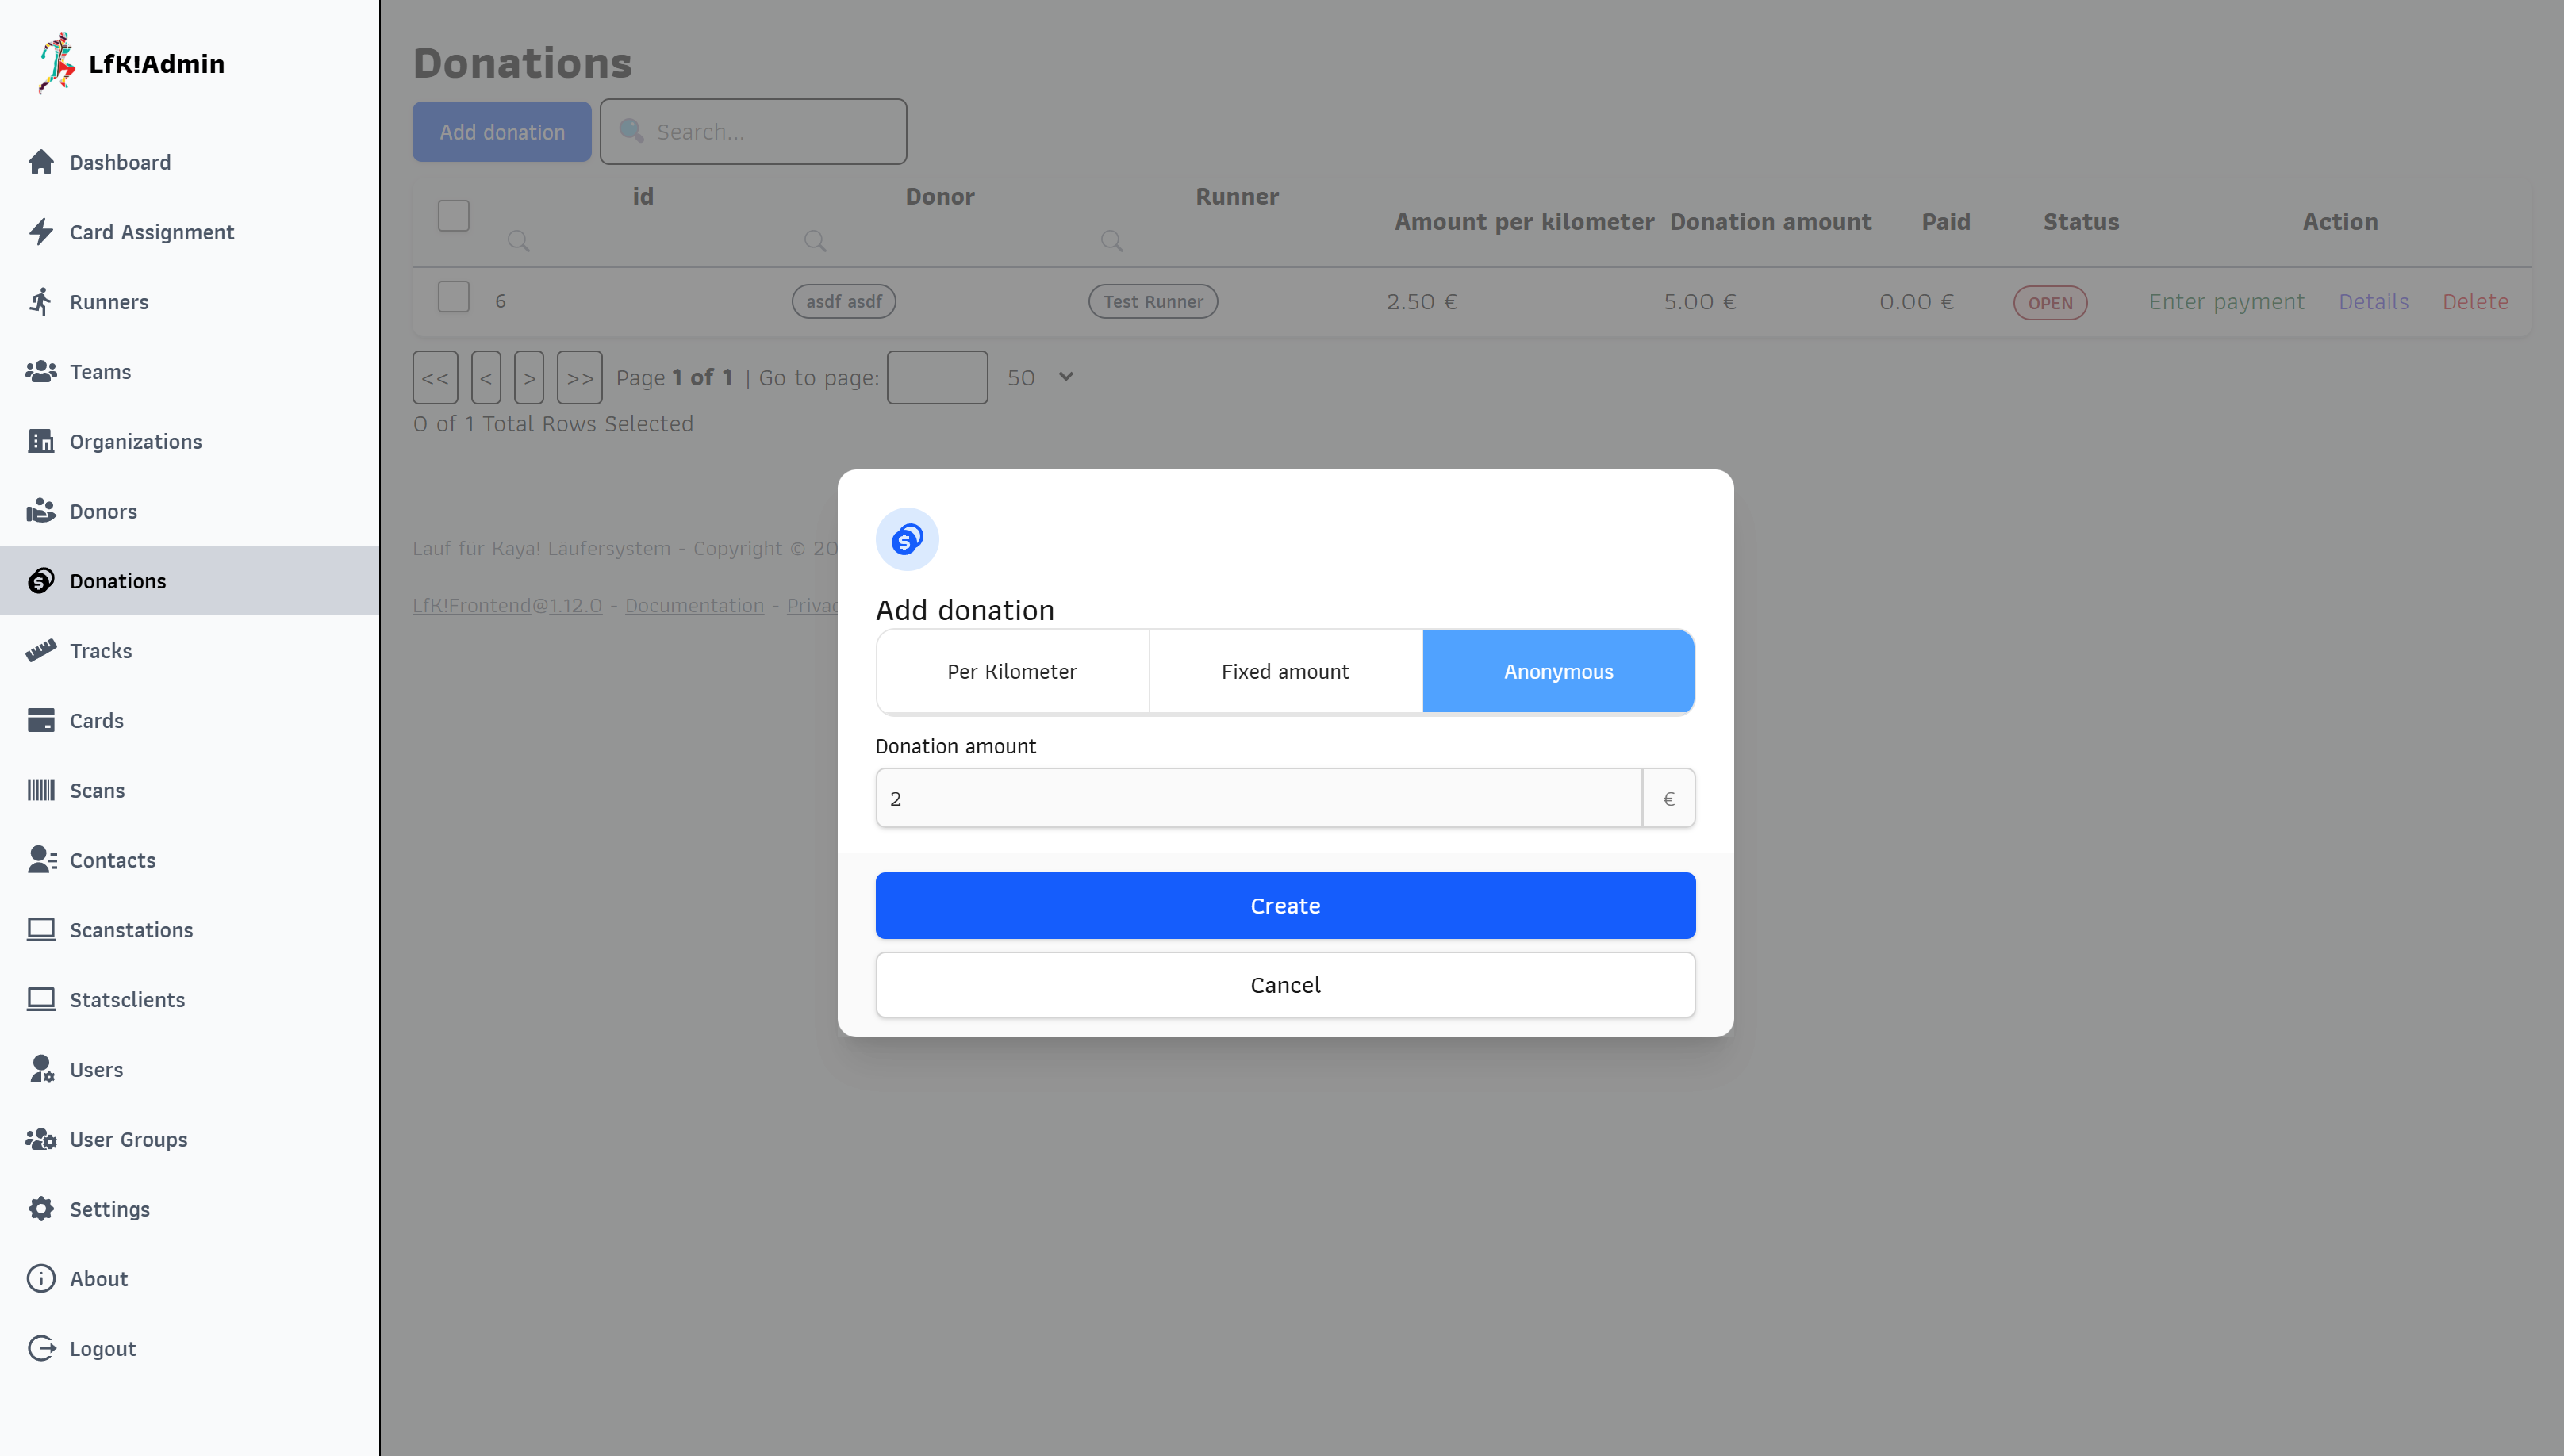Screen dimensions: 2564x1456
Task: Toggle the select-all rows checkbox
Action: tap(453, 215)
